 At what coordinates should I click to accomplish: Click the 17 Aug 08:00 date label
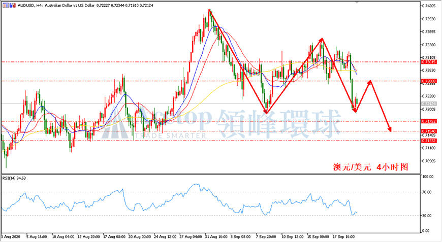point(114,236)
